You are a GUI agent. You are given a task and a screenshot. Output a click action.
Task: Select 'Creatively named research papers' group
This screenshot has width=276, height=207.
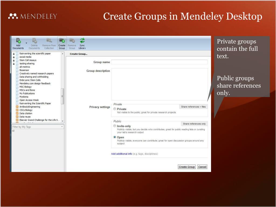pos(37,74)
